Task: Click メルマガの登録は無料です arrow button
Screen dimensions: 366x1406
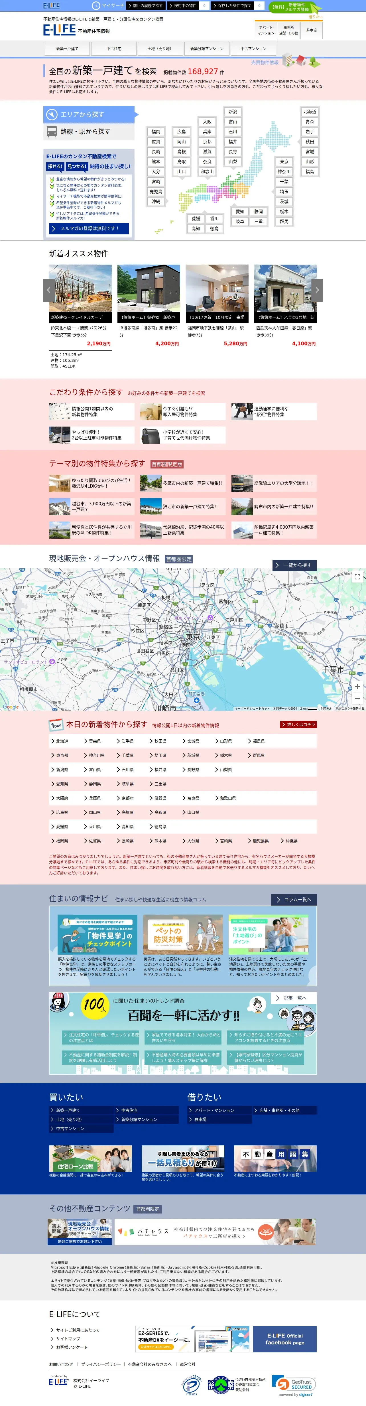Action: click(88, 229)
